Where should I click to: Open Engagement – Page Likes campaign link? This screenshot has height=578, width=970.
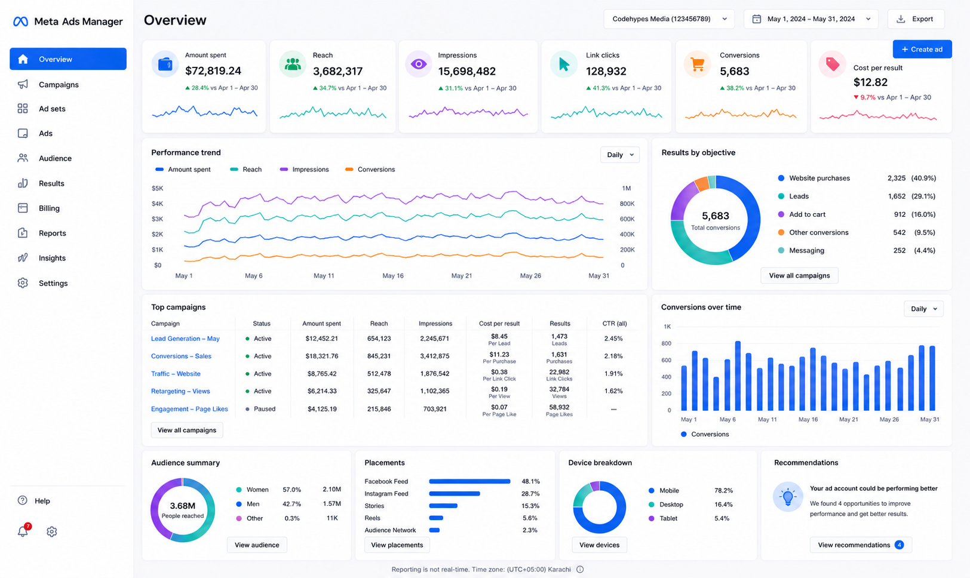click(189, 409)
